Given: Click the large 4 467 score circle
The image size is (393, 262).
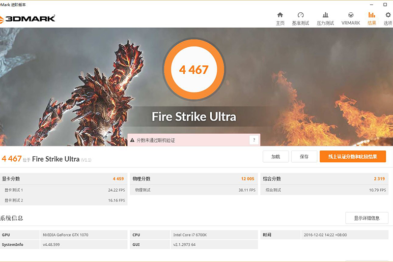Looking at the screenshot, I should click(194, 69).
